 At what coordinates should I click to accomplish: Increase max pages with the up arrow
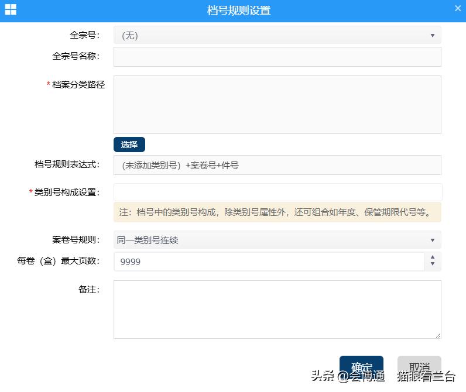pos(433,257)
